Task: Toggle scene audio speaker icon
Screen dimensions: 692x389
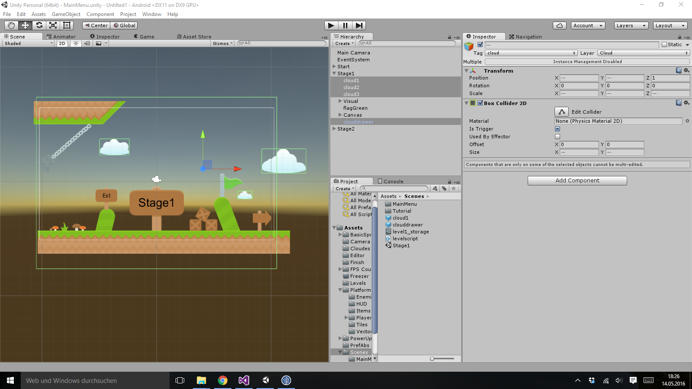Action: pos(87,43)
